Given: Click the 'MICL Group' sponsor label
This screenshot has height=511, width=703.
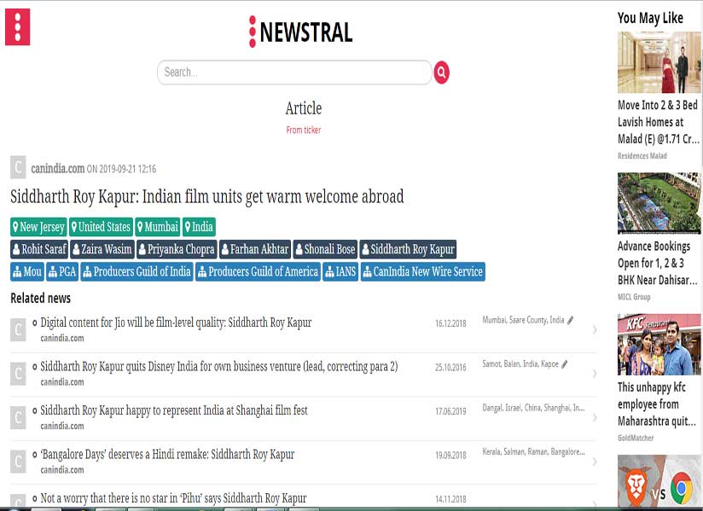Looking at the screenshot, I should click(634, 297).
